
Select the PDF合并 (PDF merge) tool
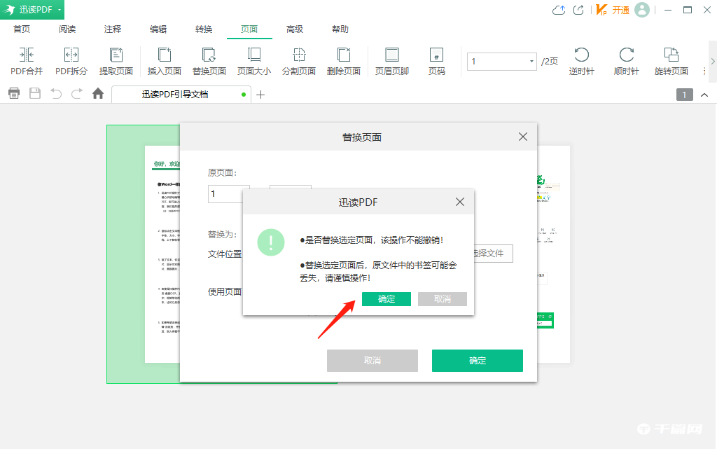(x=26, y=61)
